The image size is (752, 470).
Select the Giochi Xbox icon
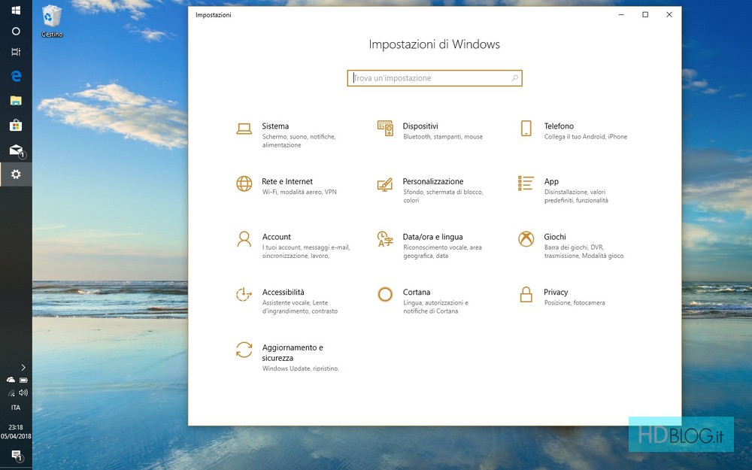(526, 239)
